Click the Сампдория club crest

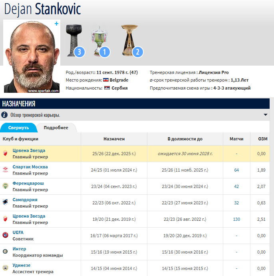(5, 202)
